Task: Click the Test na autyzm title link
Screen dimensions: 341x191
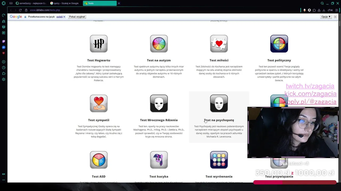Action: pos(159,60)
